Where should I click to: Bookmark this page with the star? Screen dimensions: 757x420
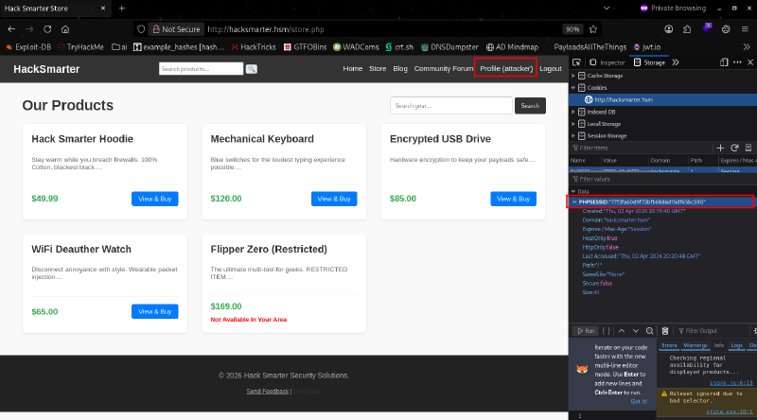click(x=593, y=29)
